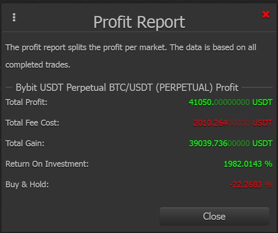The image size is (278, 233).
Task: Click the USDT unit next to Total Profit
Action: pos(262,102)
